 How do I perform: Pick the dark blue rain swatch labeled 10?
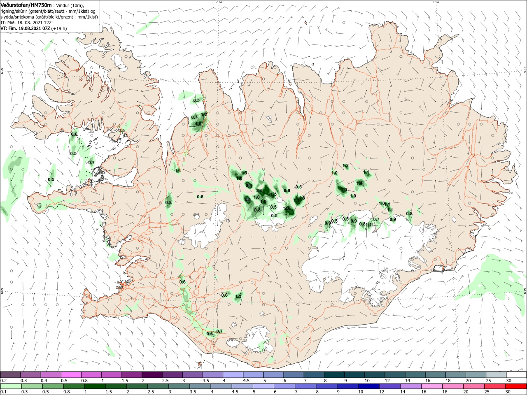click(368, 386)
